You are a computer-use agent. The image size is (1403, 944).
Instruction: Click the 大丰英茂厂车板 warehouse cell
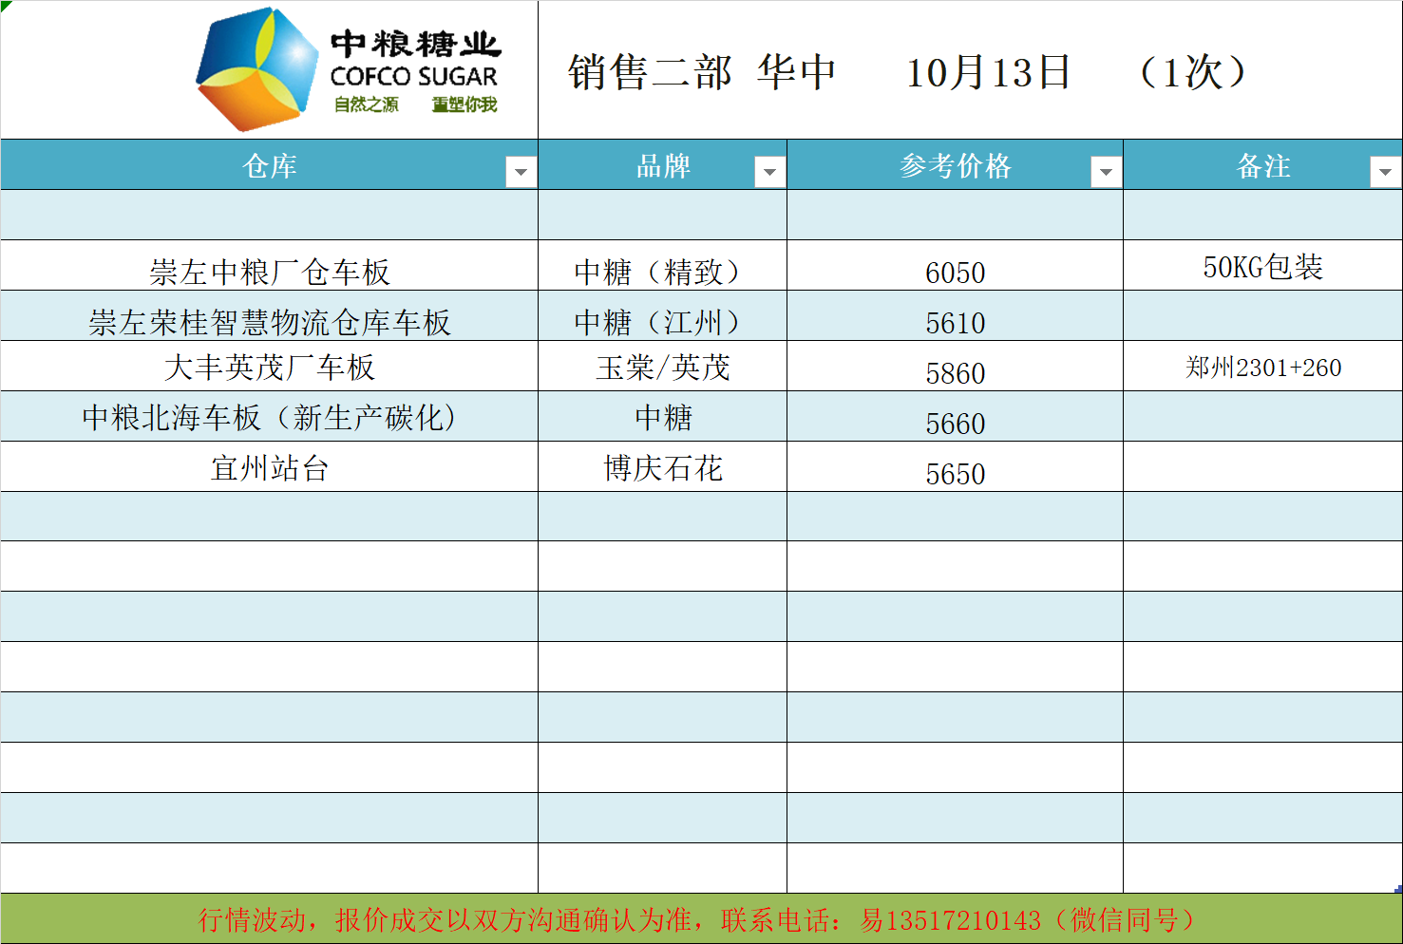pyautogui.click(x=270, y=368)
